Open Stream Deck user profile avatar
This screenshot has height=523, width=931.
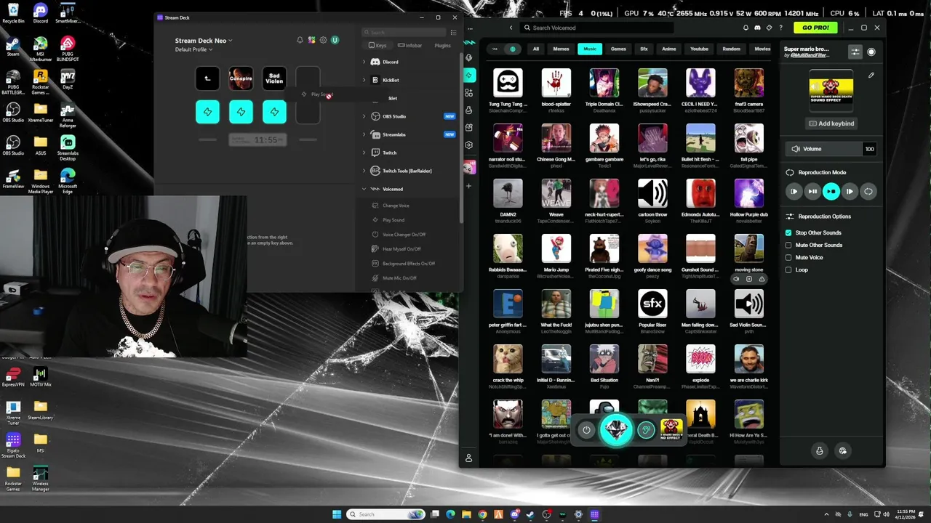pos(335,40)
